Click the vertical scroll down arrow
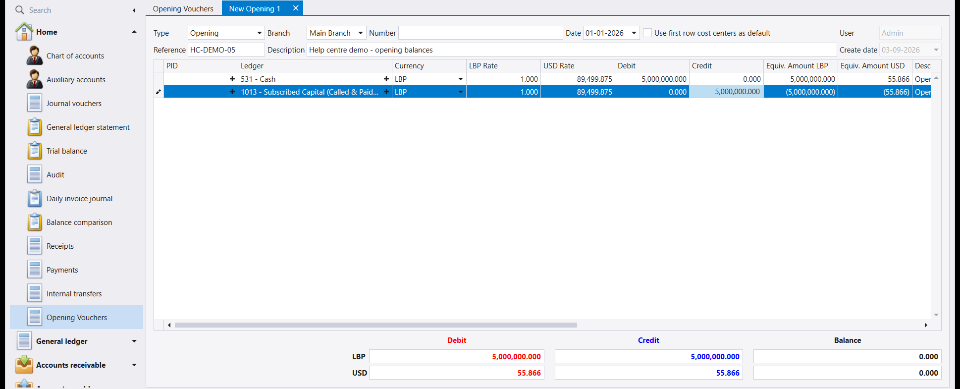This screenshot has height=389, width=960. pyautogui.click(x=936, y=315)
